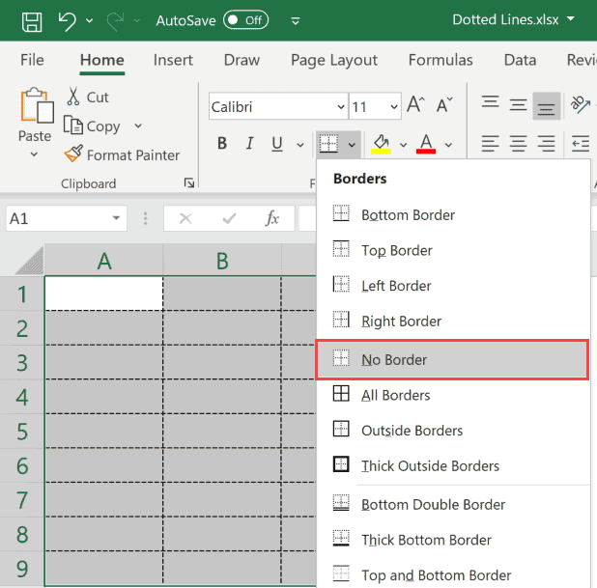This screenshot has width=597, height=588.
Task: Increase font size with larger A
Action: (x=415, y=105)
